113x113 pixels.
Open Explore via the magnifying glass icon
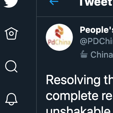pyautogui.click(x=11, y=66)
